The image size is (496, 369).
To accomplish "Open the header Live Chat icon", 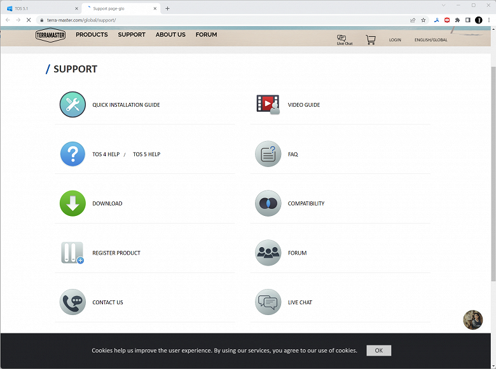I will click(x=345, y=40).
